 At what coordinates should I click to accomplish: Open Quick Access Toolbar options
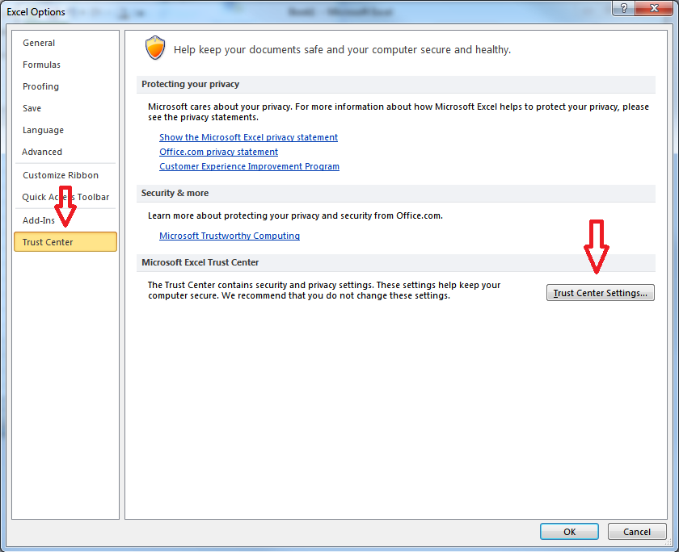click(x=65, y=197)
